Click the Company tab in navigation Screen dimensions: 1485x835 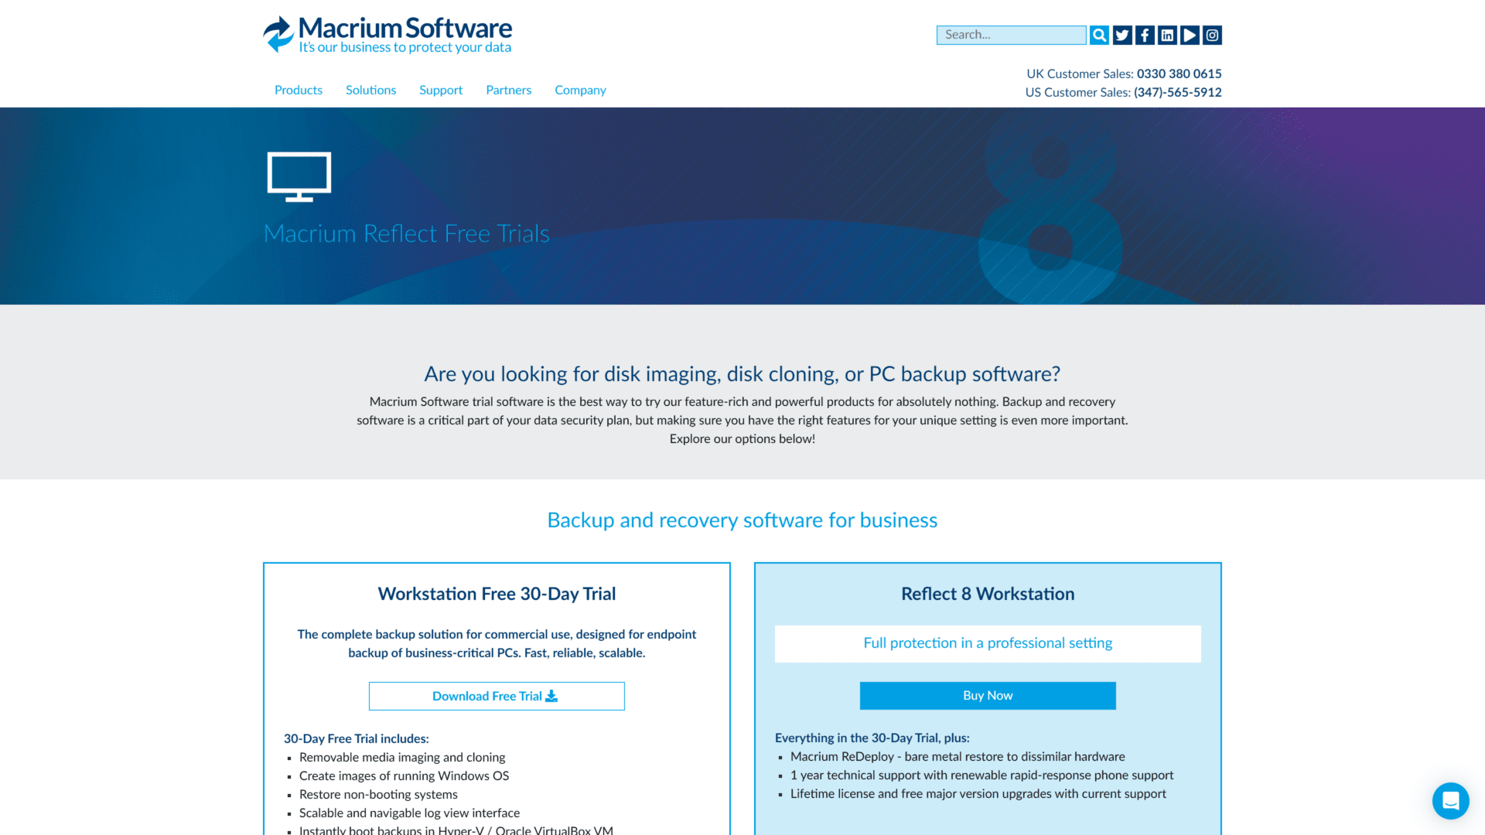[580, 90]
